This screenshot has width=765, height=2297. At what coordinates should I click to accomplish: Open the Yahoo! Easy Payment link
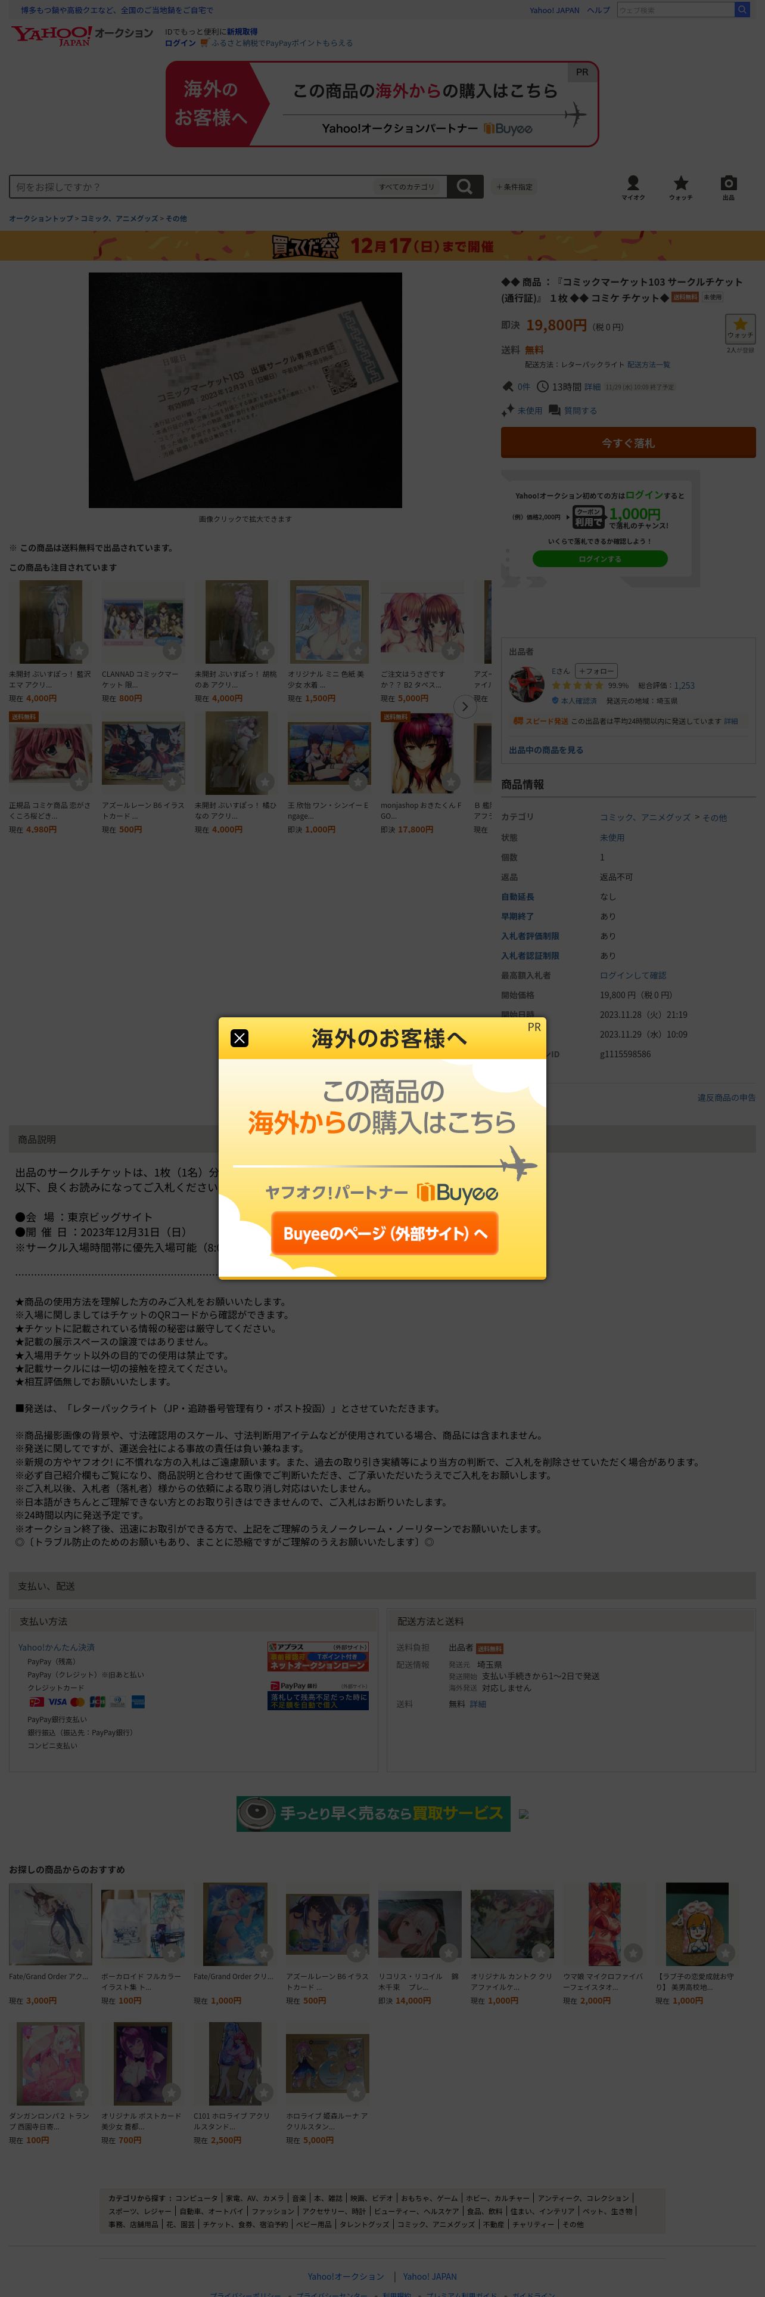click(56, 1647)
